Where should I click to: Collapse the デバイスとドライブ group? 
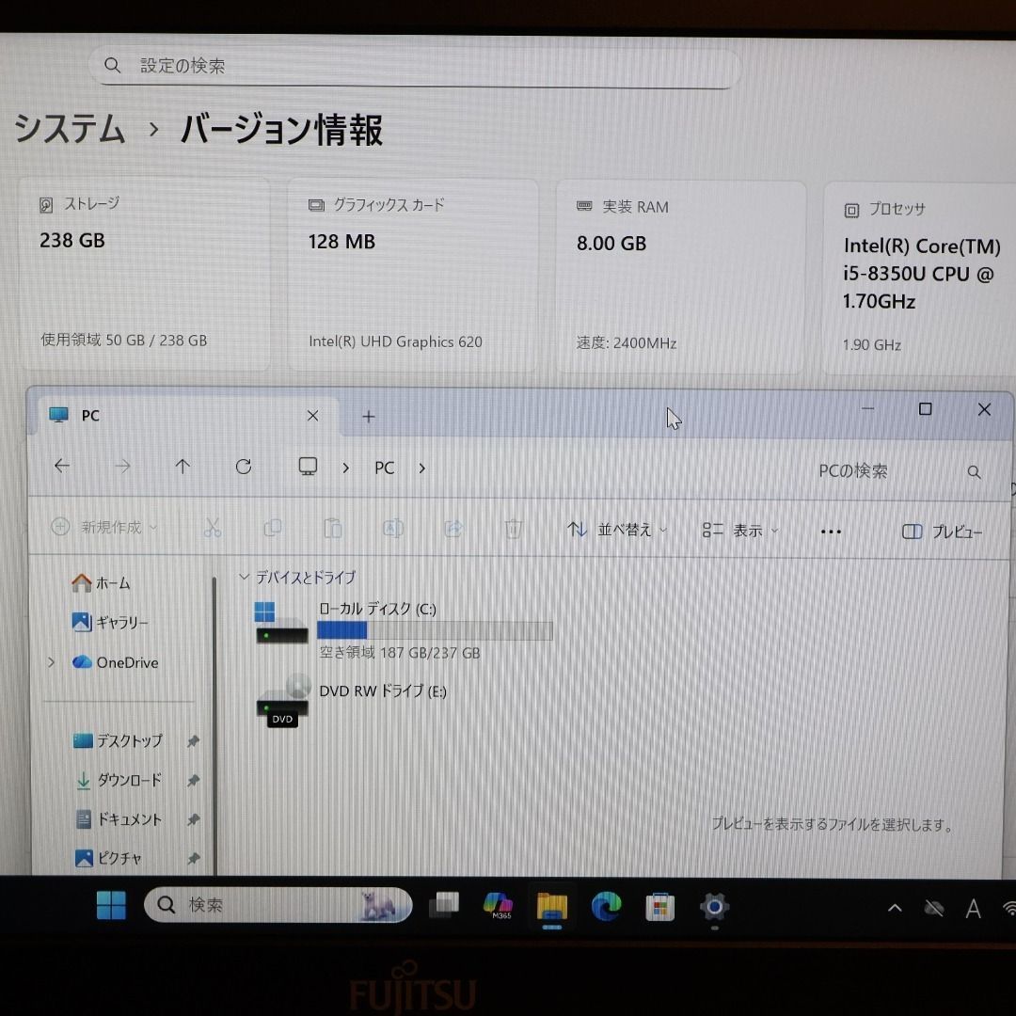pos(244,578)
